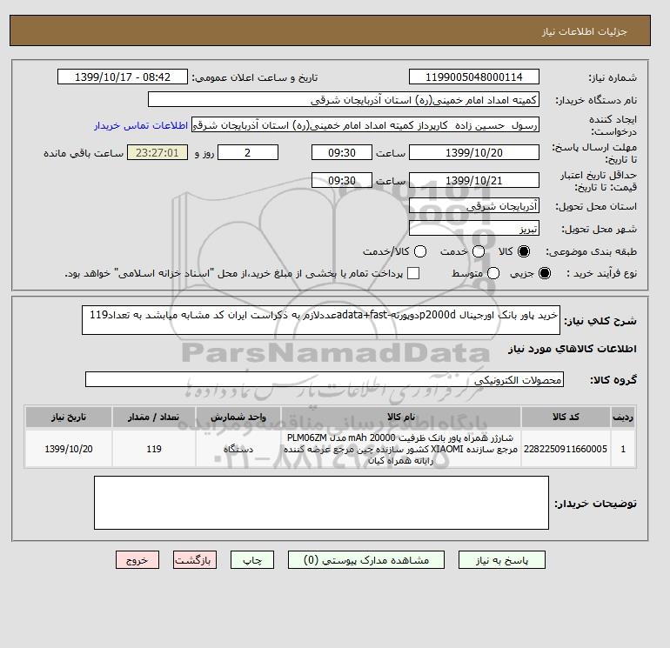Click the general need description text box

pyautogui.click(x=321, y=320)
